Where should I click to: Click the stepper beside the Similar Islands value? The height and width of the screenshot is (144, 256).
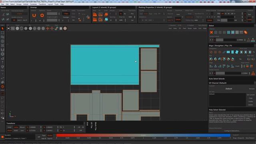tap(245, 40)
